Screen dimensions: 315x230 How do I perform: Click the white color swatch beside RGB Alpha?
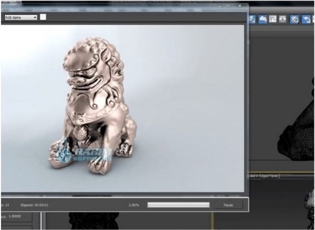point(43,17)
